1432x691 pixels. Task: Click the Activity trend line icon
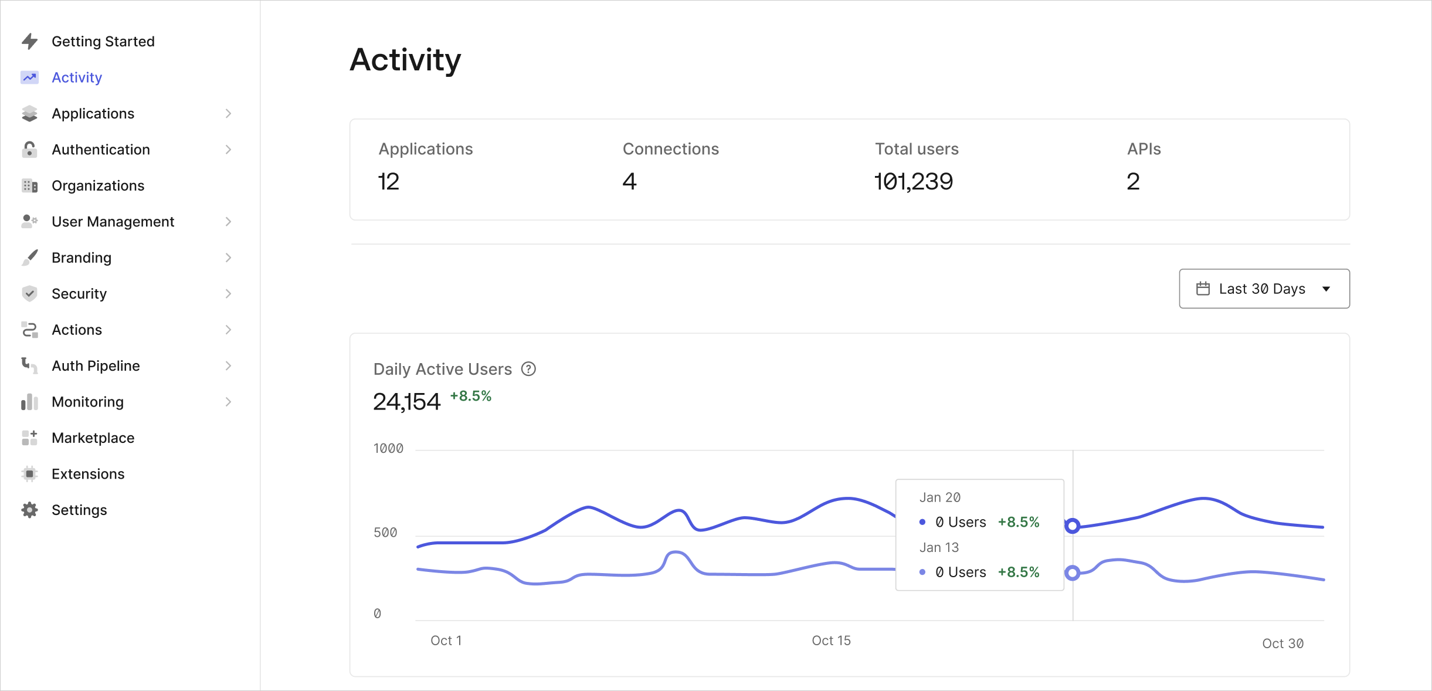click(29, 77)
